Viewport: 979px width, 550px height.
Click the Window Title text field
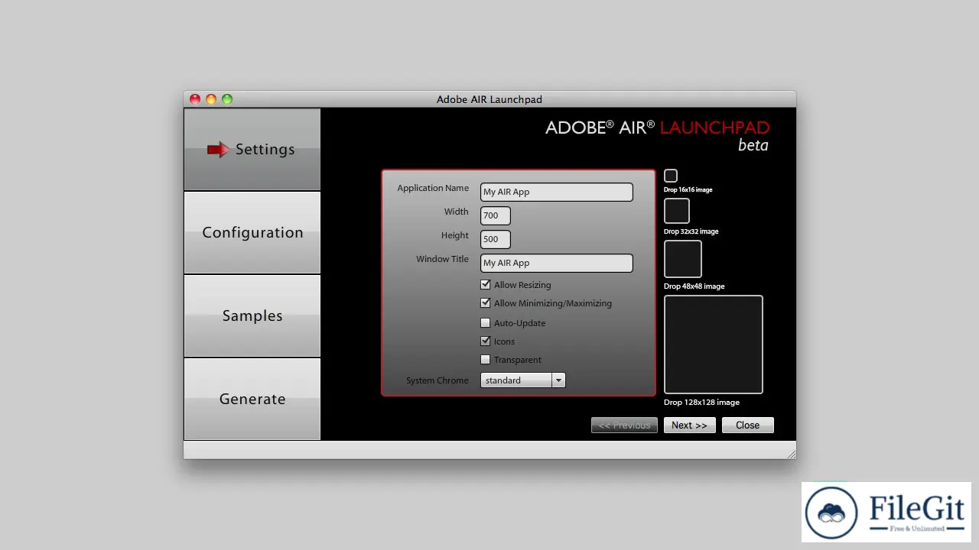click(x=556, y=263)
